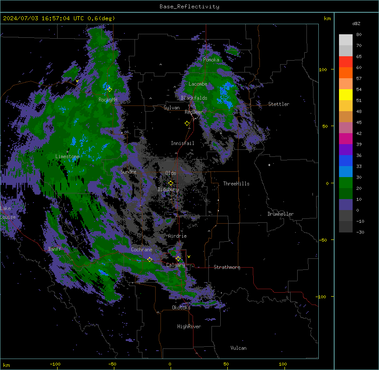
Task: Click the Strathmore town label
Action: [227, 267]
